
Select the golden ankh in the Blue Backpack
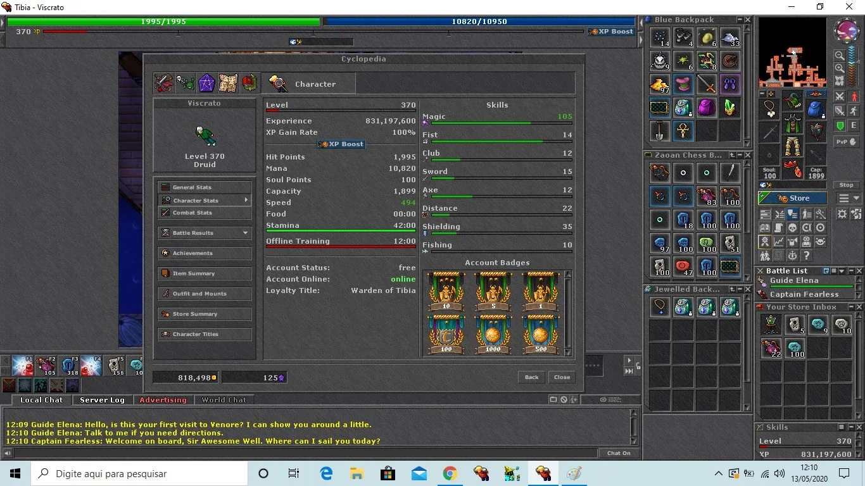(x=683, y=131)
